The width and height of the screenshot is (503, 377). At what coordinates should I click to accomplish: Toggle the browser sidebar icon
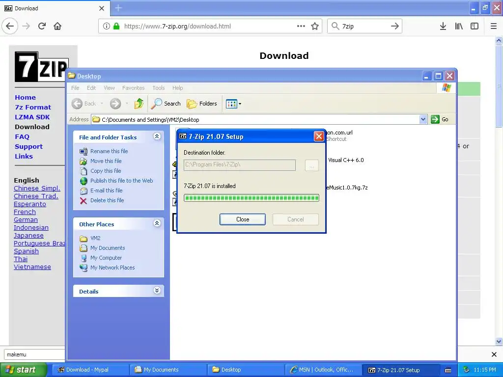[x=475, y=26]
